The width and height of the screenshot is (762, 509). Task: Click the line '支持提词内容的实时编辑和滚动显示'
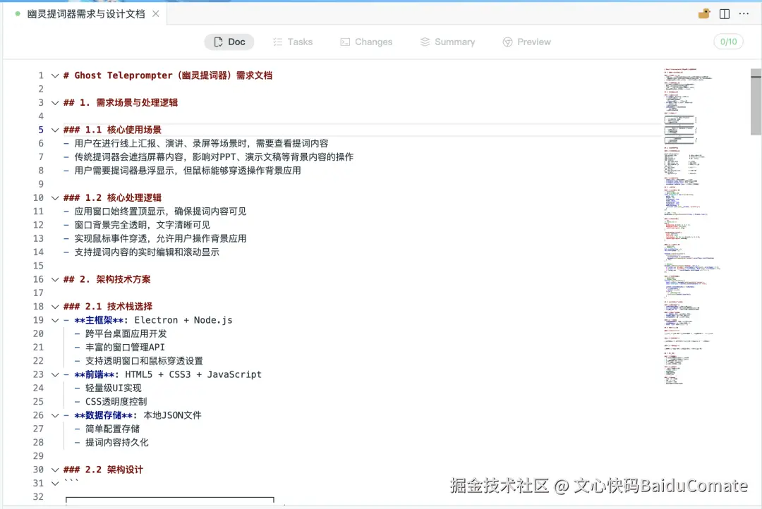[x=141, y=252]
